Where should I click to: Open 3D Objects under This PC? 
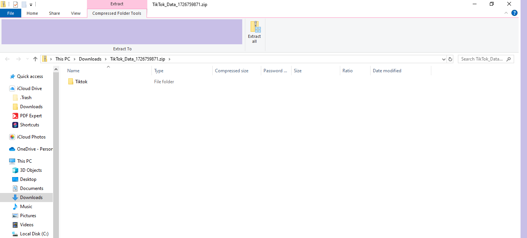click(31, 170)
